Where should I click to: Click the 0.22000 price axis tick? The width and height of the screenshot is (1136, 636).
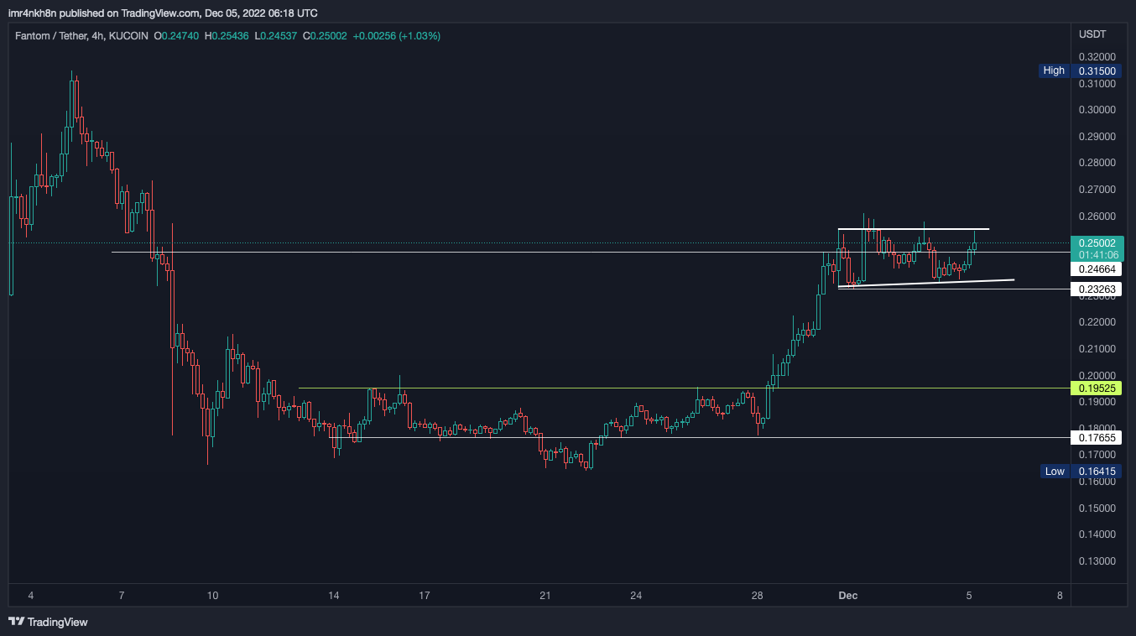[x=1097, y=322]
